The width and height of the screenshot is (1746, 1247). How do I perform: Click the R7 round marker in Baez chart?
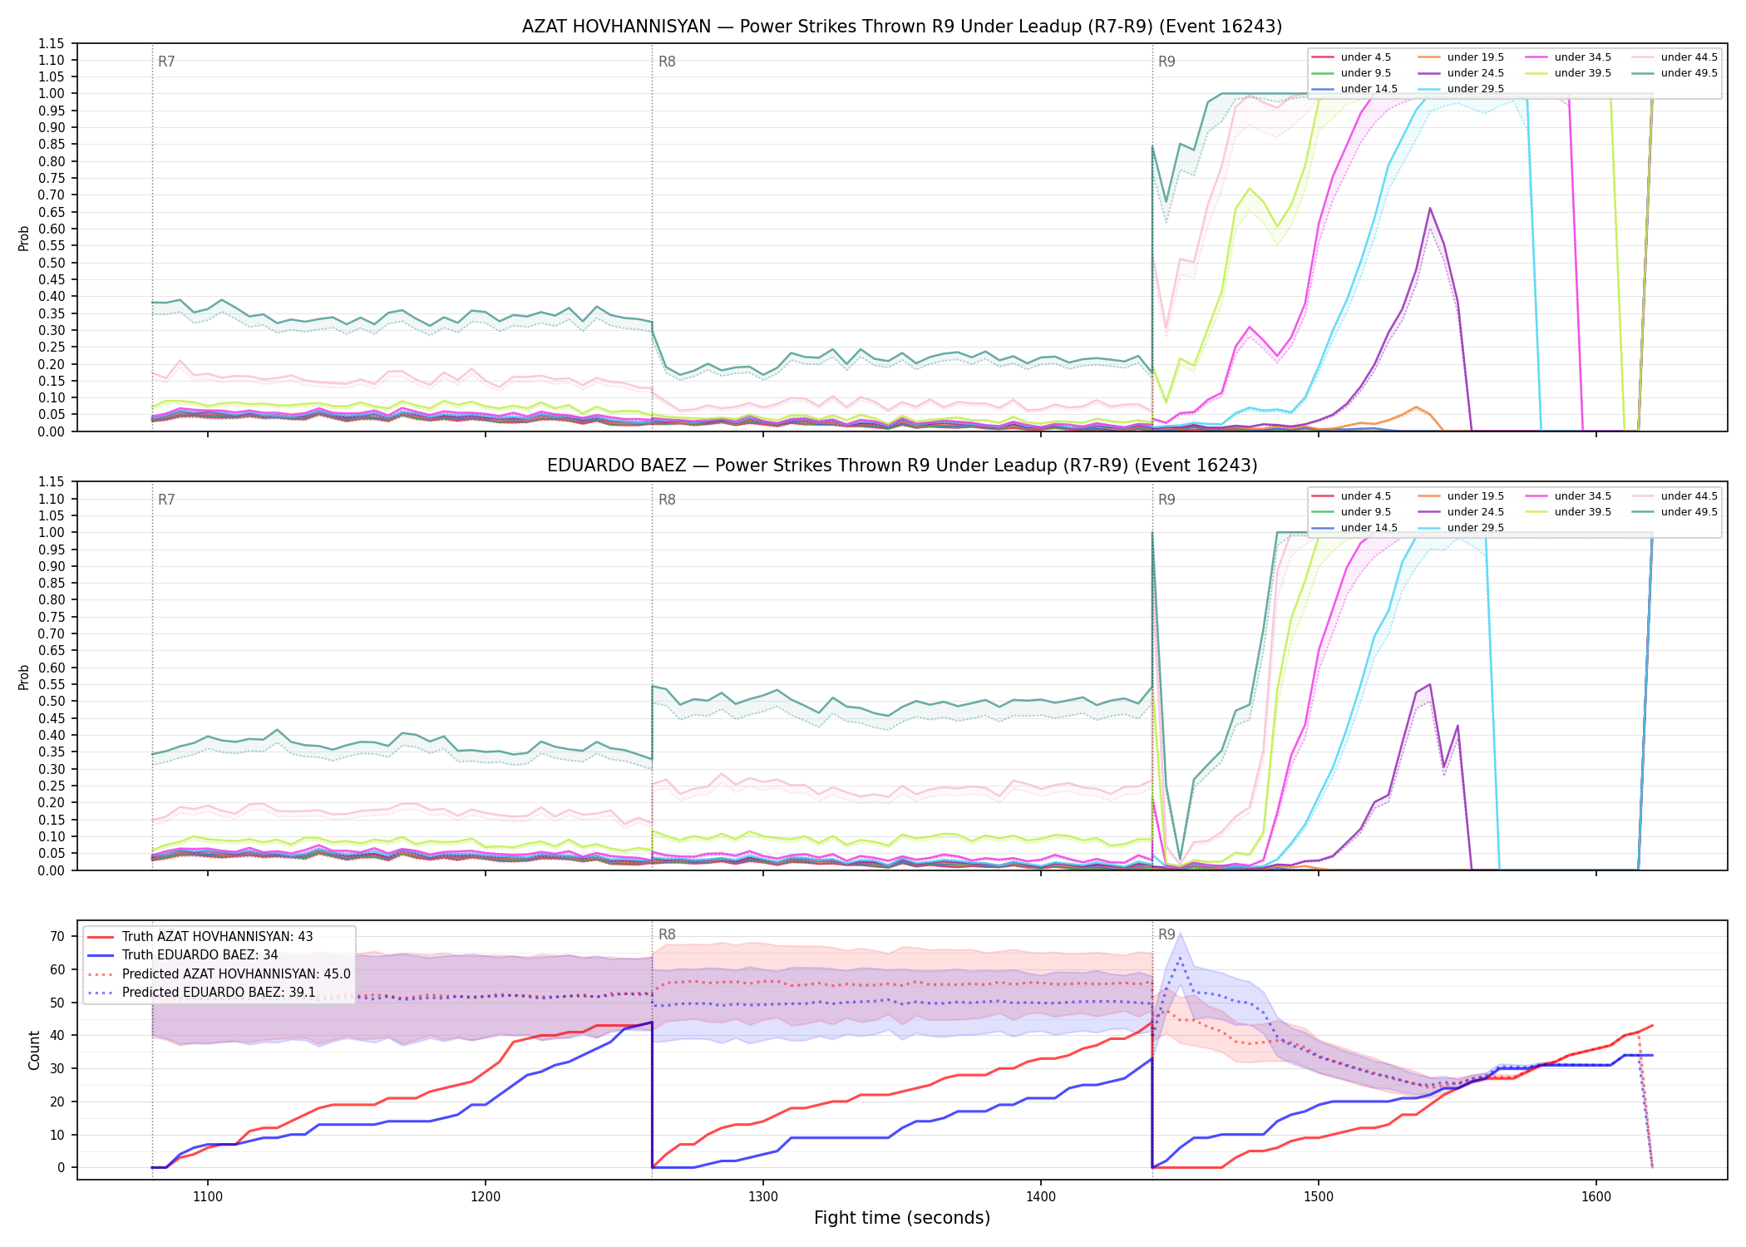point(166,500)
